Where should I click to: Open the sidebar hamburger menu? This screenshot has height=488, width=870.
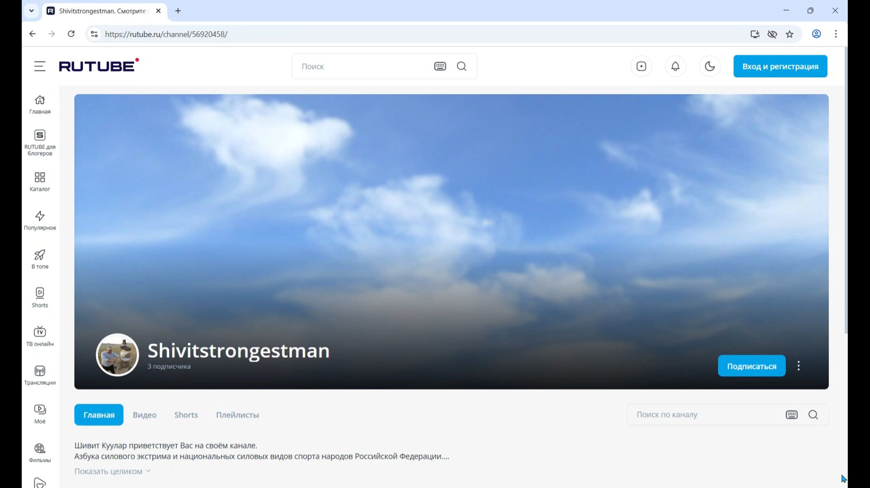40,66
